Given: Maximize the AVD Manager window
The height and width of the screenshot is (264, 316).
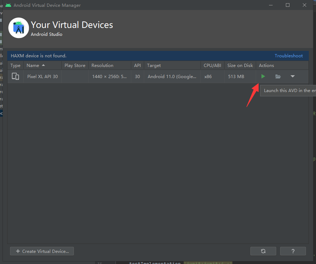Looking at the screenshot, I should click(288, 5).
